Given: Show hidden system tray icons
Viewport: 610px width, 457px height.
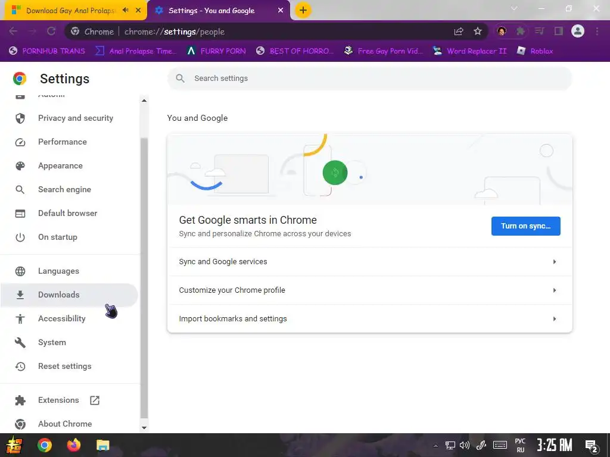Looking at the screenshot, I should click(435, 446).
